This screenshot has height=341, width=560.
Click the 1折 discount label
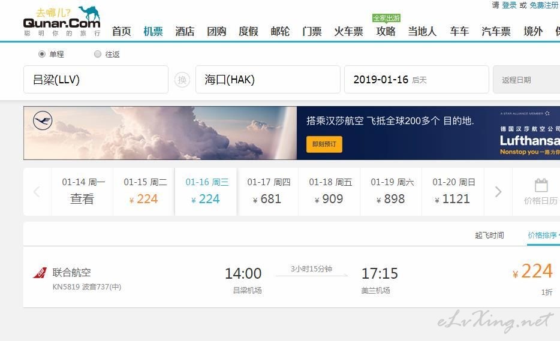click(547, 292)
